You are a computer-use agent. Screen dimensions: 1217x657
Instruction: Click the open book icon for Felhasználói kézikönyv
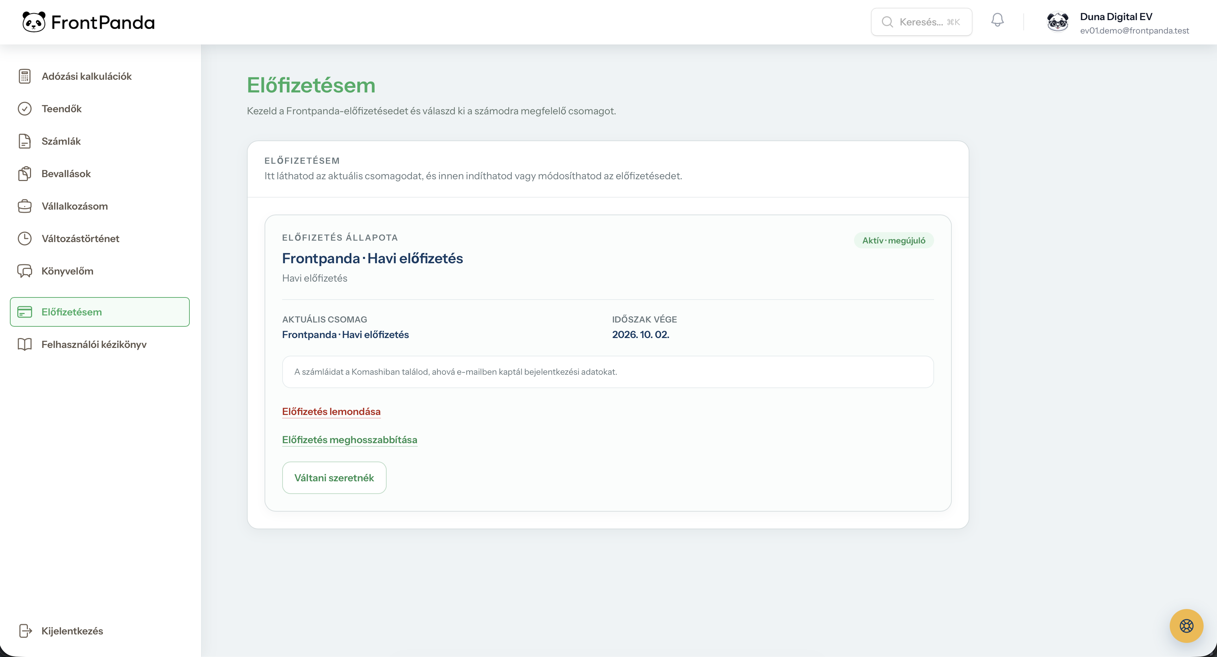pyautogui.click(x=25, y=344)
